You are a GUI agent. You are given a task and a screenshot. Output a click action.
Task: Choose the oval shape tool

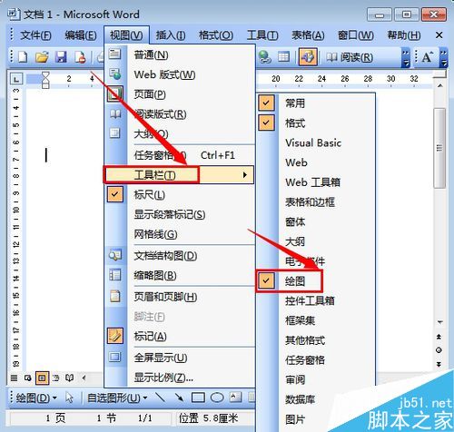tap(217, 398)
